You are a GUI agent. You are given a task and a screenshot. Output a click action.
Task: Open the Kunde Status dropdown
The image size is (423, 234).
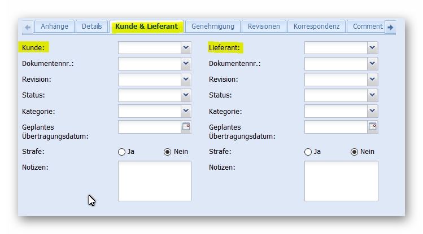point(186,95)
